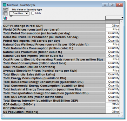Viewport: 127px width, 121px height.
Task: Select row 'Coal Prices to Electric Generating Plants'
Action: point(54,59)
